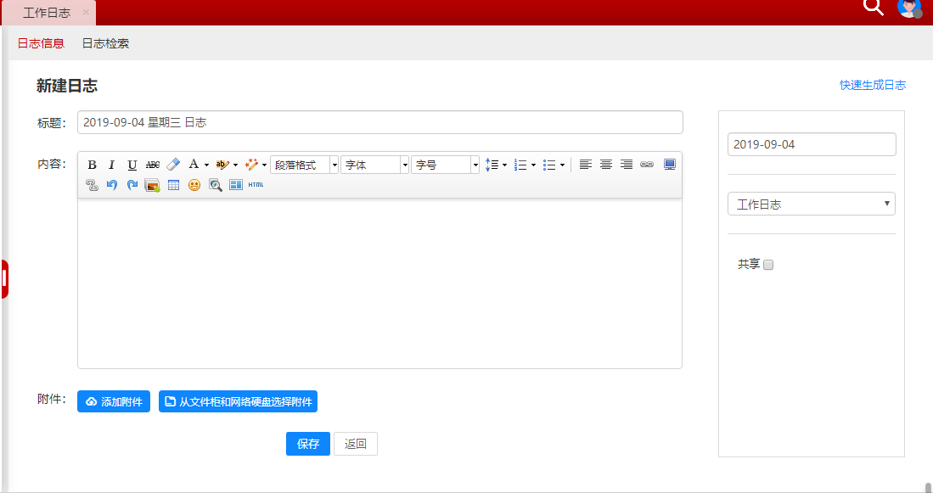Click the 保存 button
The width and height of the screenshot is (933, 493).
pos(307,444)
